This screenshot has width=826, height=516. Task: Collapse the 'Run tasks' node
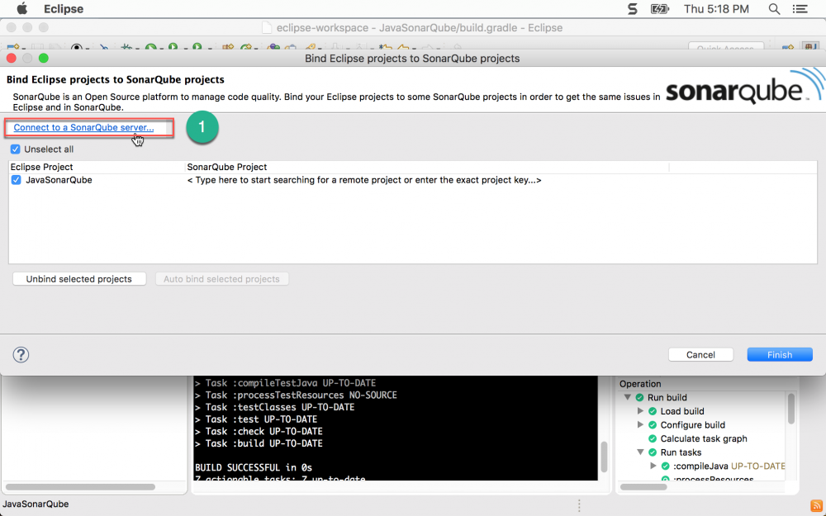pyautogui.click(x=641, y=452)
